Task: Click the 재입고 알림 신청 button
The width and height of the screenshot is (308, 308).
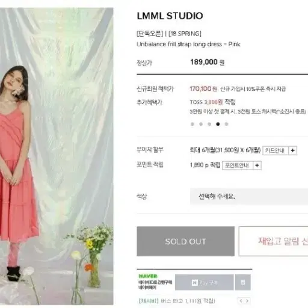Action: (x=273, y=241)
